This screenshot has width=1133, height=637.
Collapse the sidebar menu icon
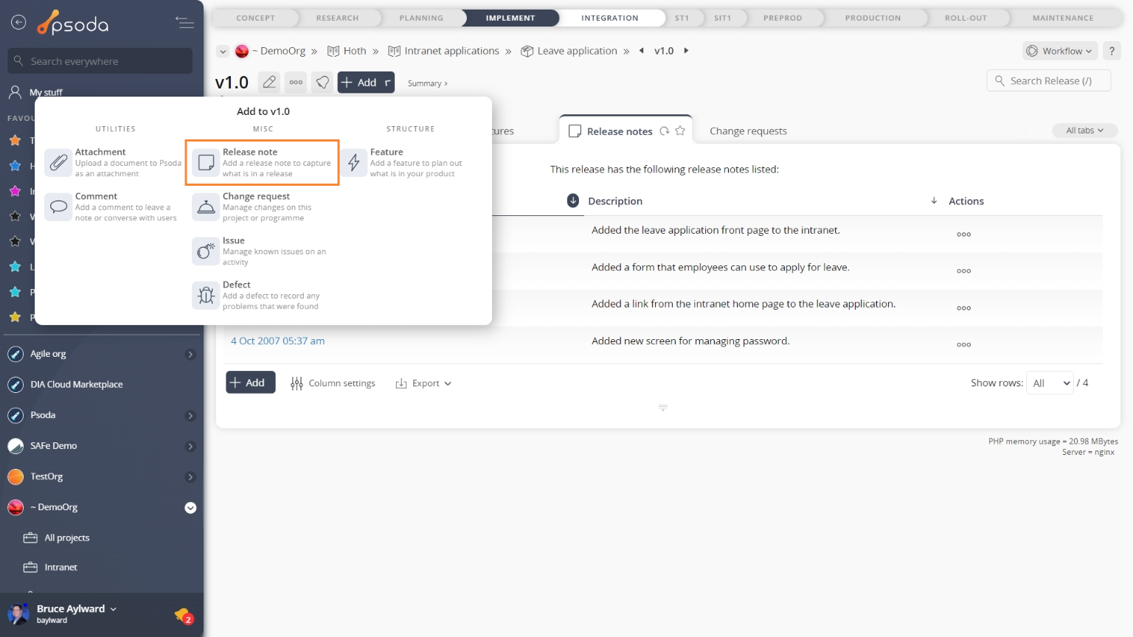(185, 23)
